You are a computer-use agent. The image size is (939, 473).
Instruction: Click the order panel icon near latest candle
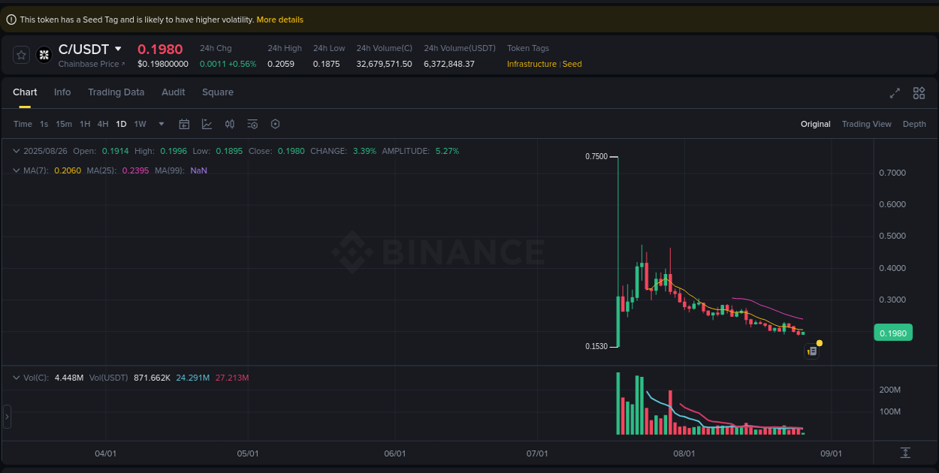811,351
